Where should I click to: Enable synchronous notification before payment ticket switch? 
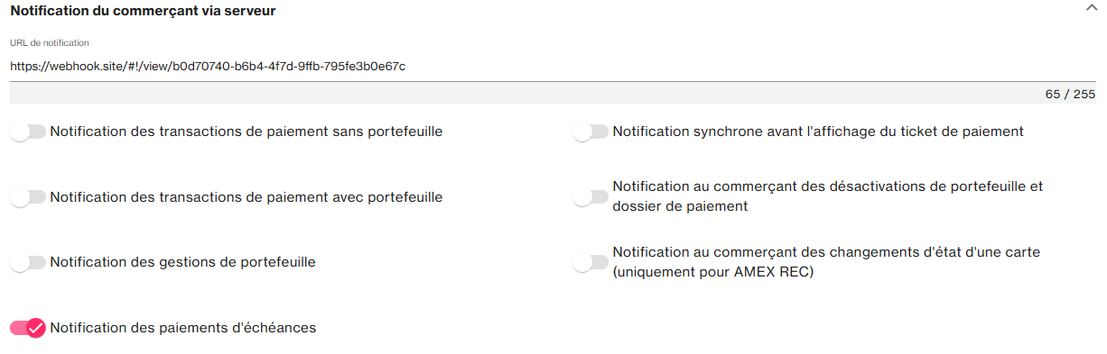click(591, 132)
